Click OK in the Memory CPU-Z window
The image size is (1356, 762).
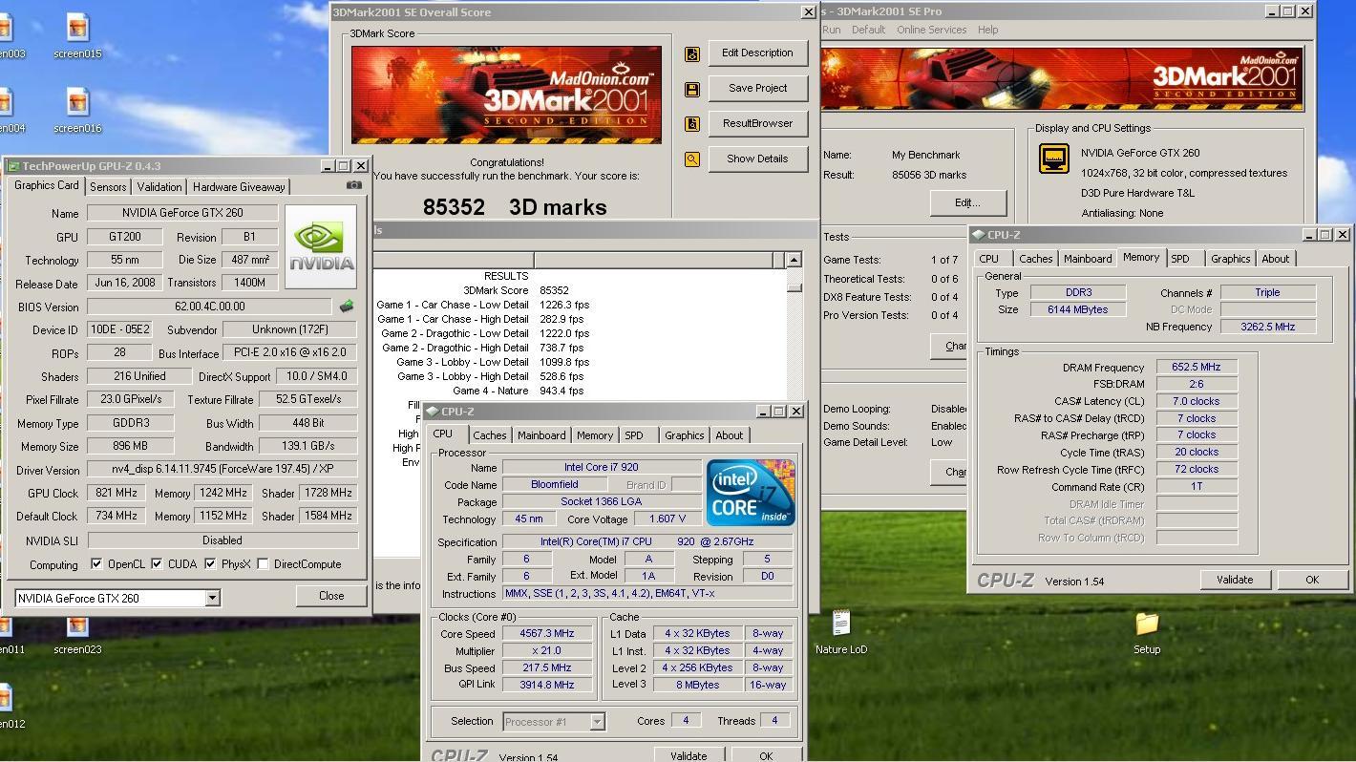[1311, 580]
